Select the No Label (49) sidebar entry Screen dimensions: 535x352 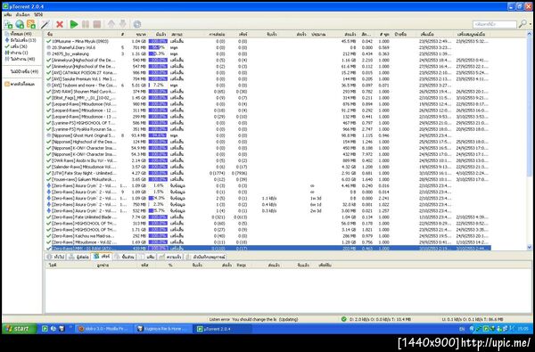tap(24, 71)
